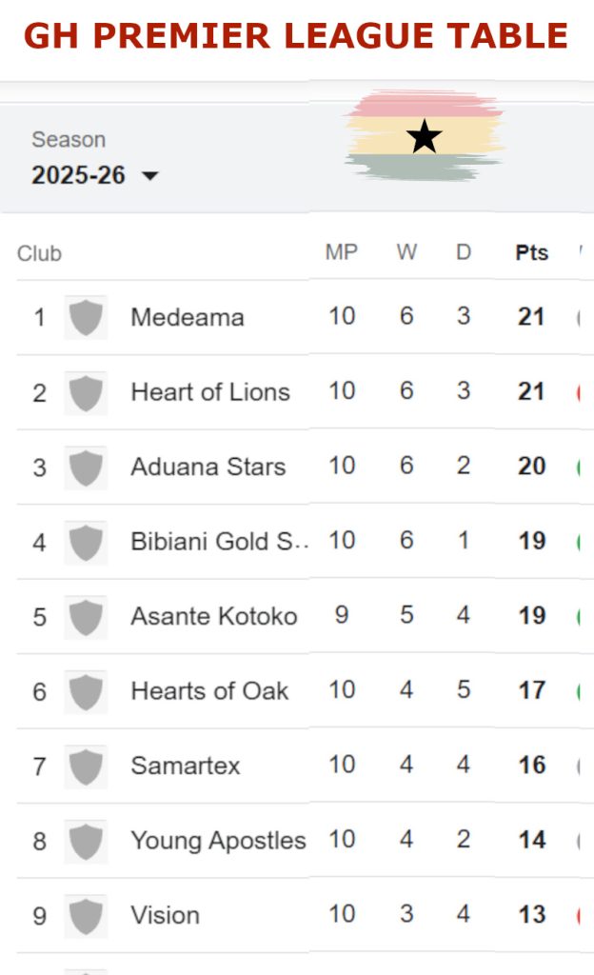The width and height of the screenshot is (594, 975).
Task: Open the Season 2025-26 dropdown arrow
Action: [149, 176]
